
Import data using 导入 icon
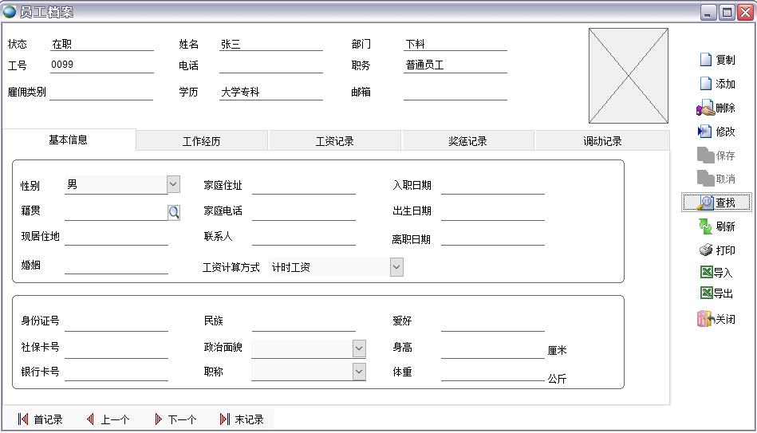[x=706, y=272]
